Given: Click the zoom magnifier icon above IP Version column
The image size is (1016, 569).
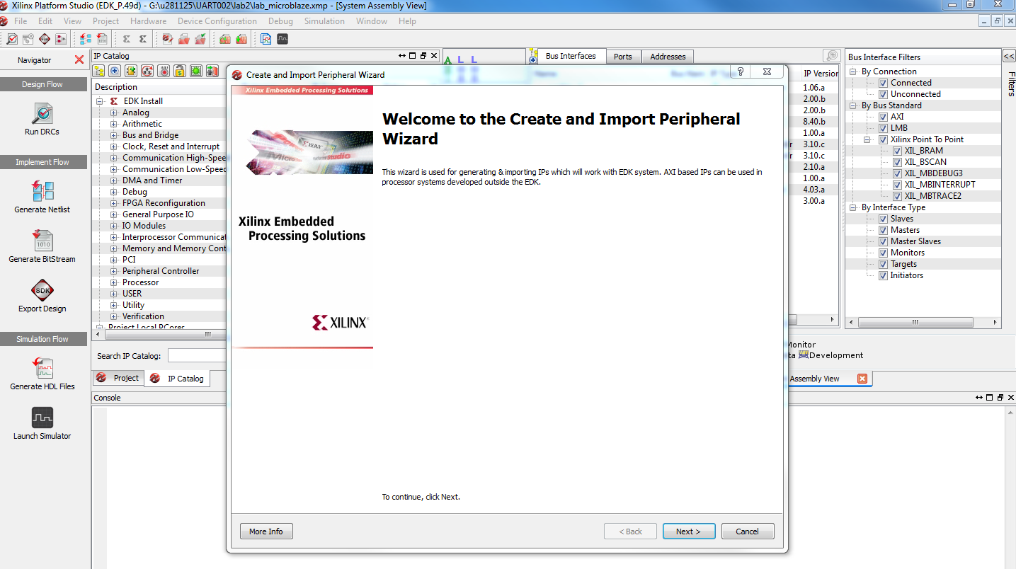Looking at the screenshot, I should [831, 56].
